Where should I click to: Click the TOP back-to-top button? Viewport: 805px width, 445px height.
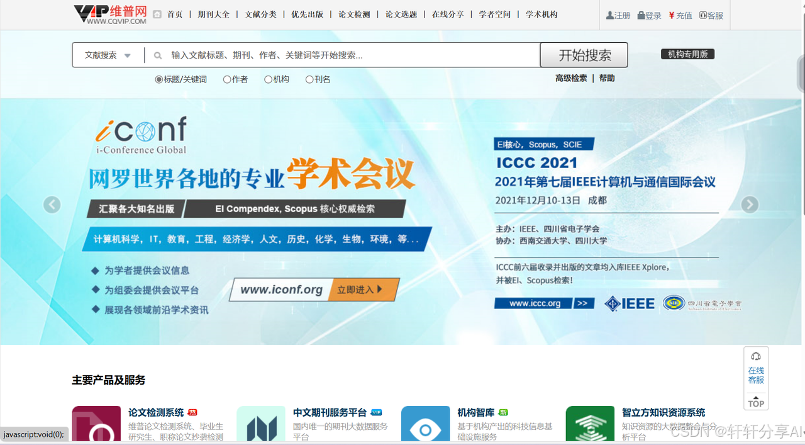click(756, 401)
